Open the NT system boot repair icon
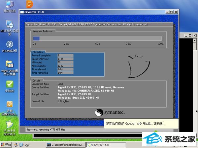This screenshot has width=198, height=148. pyautogui.click(x=10, y=28)
